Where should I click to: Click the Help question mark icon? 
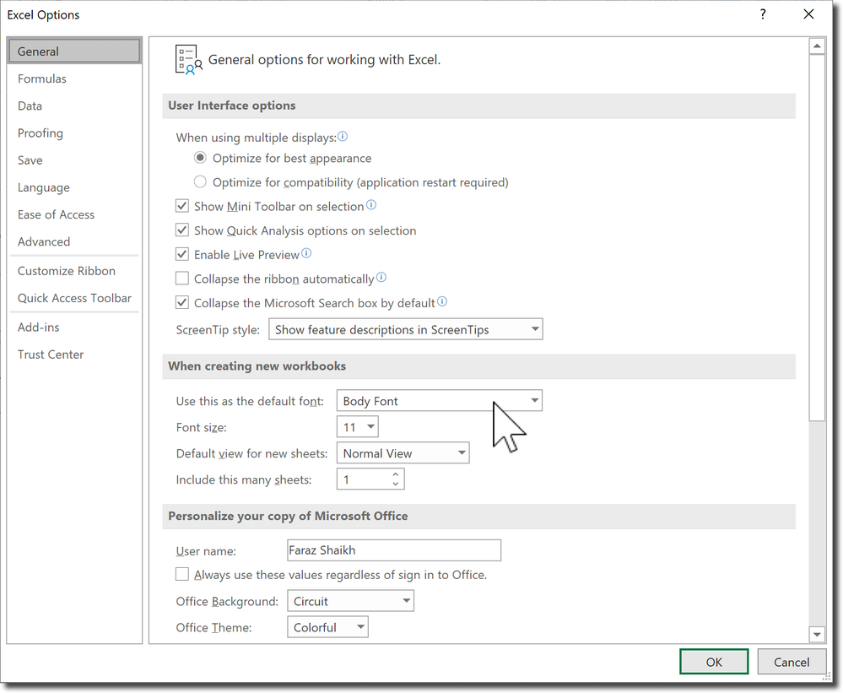click(763, 14)
